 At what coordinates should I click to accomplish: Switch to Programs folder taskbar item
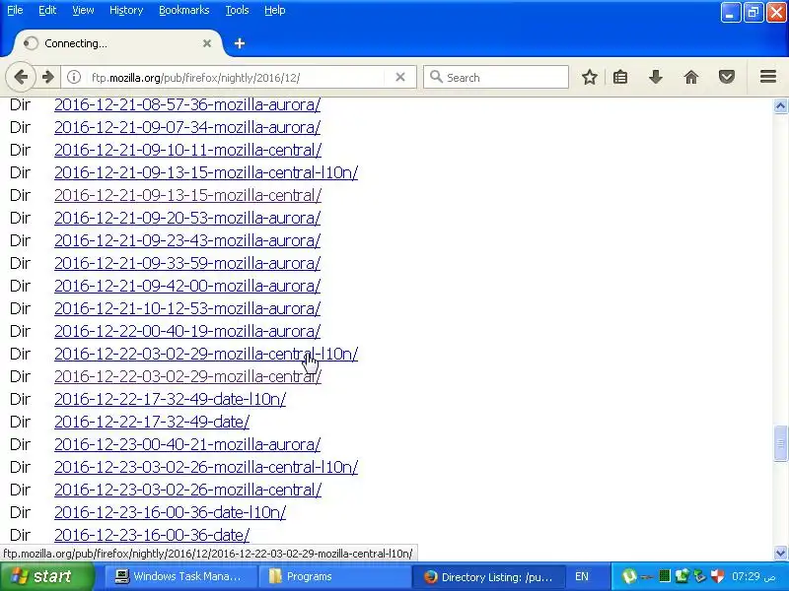pos(333,576)
